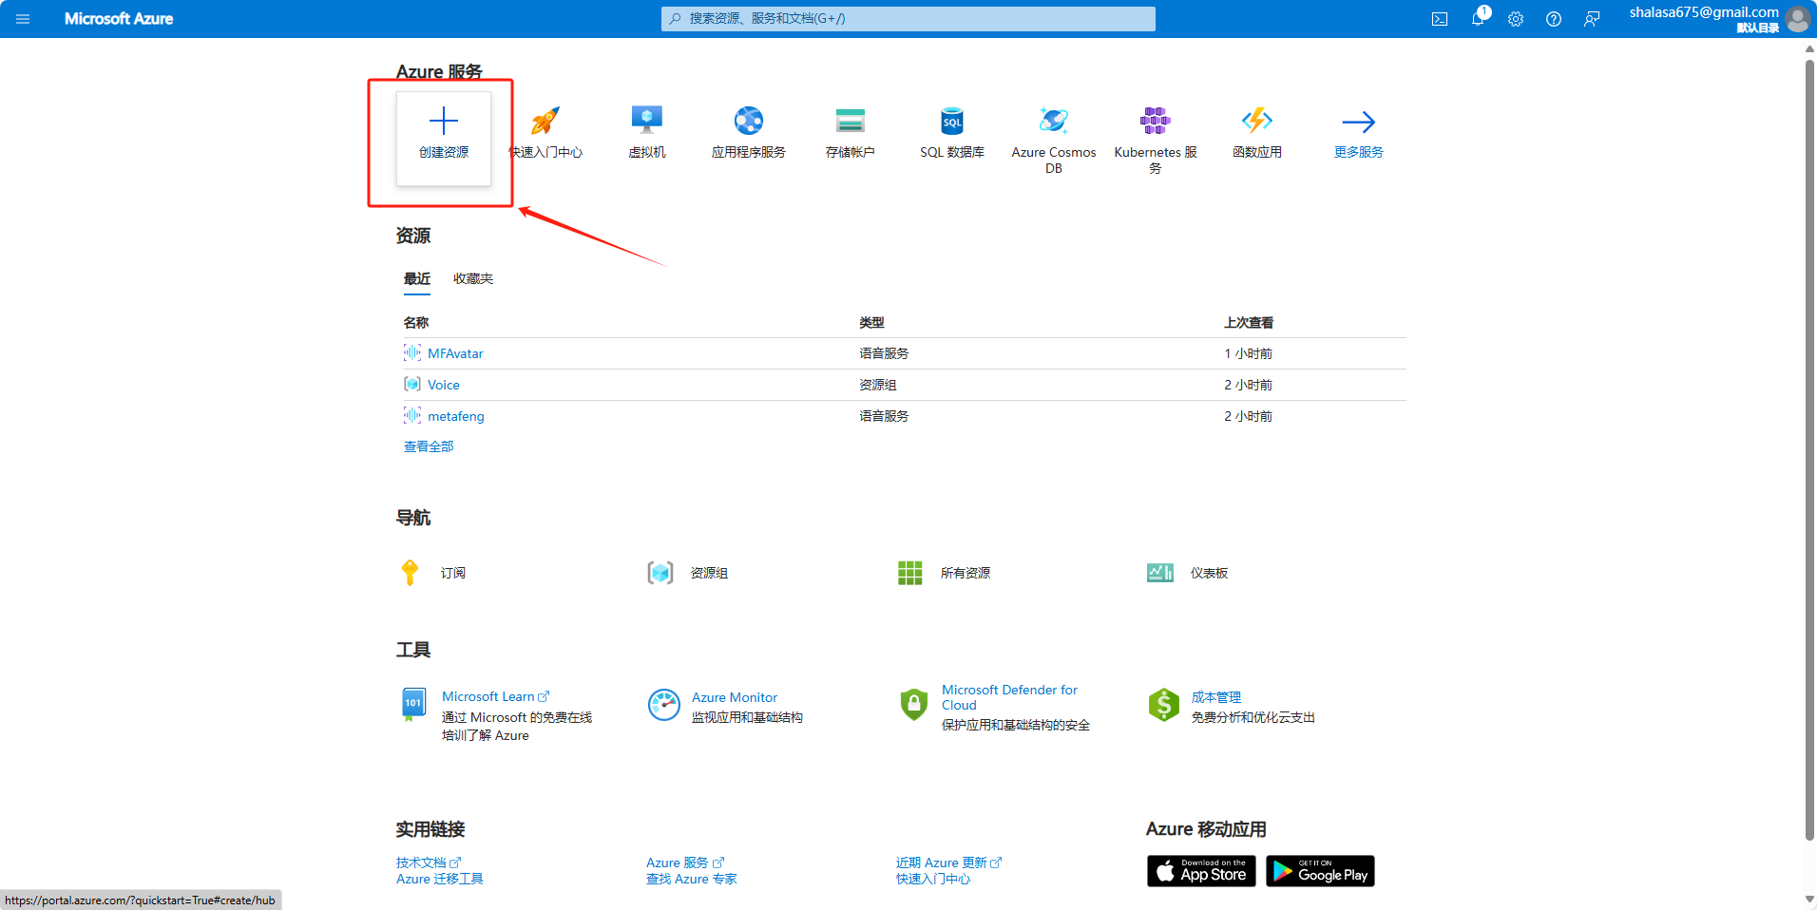The image size is (1817, 910).
Task: Open the Kubernetes services icon
Action: [x=1156, y=121]
